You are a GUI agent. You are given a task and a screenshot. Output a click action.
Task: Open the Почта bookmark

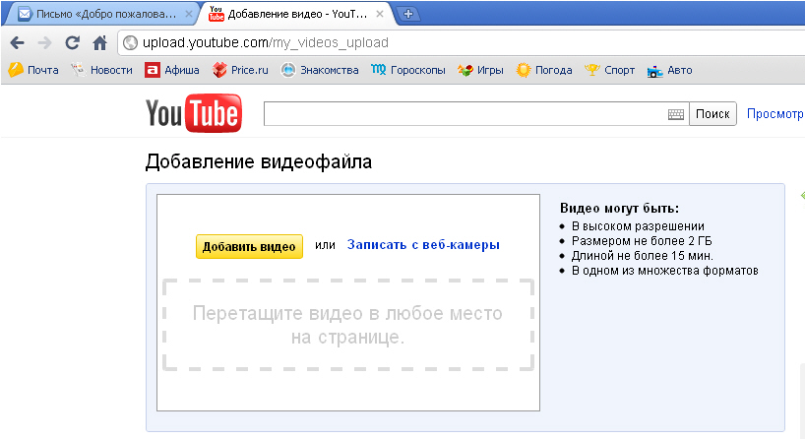[x=33, y=70]
